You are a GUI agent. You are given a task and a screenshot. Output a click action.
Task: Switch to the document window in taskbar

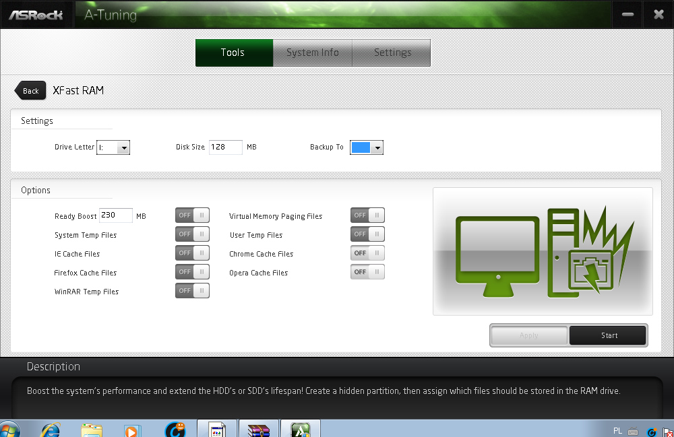point(216,429)
